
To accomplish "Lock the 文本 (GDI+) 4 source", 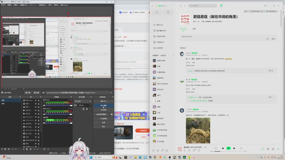I will coord(38,130).
